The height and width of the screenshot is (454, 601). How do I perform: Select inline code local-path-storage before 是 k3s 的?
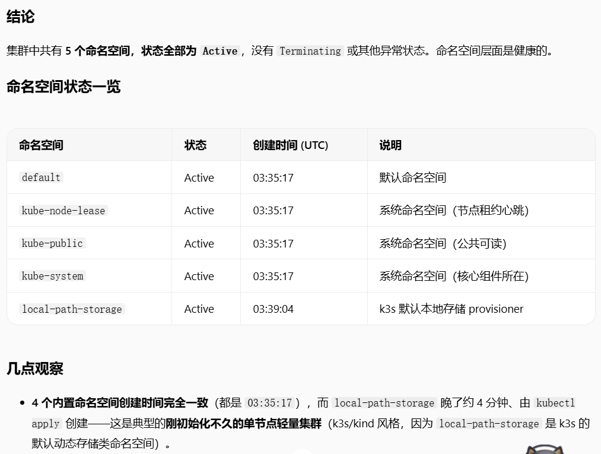[x=489, y=423]
